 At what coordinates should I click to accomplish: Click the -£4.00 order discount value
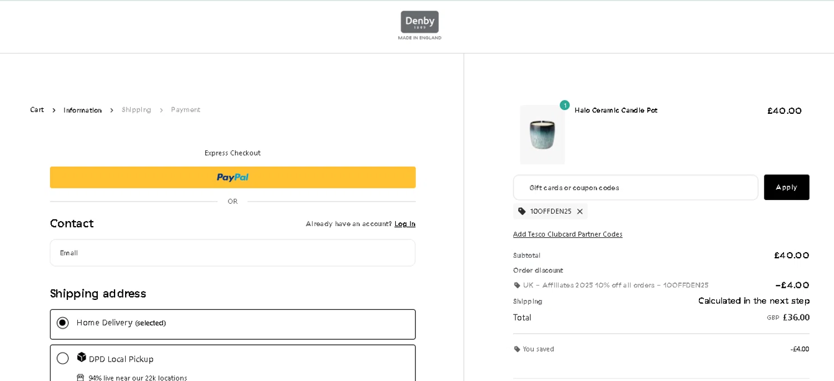click(x=792, y=285)
